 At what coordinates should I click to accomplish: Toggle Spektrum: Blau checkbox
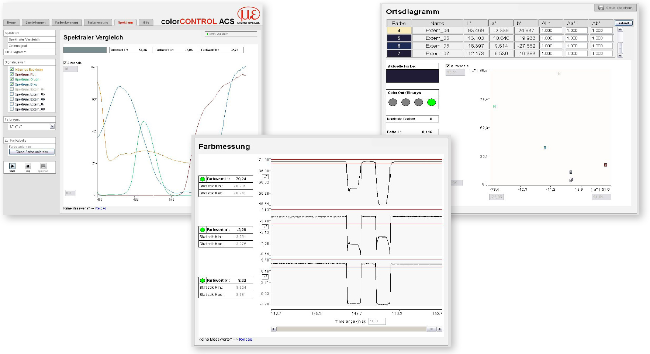tap(12, 84)
